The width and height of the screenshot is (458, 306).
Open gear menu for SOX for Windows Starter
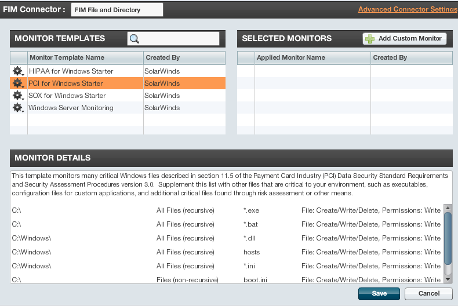click(x=18, y=96)
